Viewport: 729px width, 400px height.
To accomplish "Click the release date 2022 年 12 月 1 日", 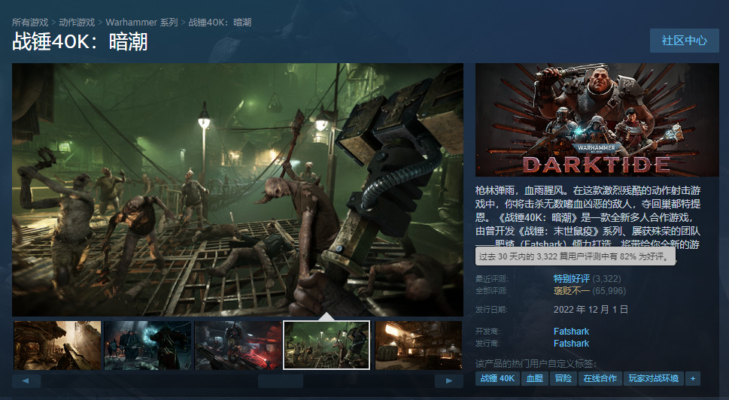I will click(591, 310).
